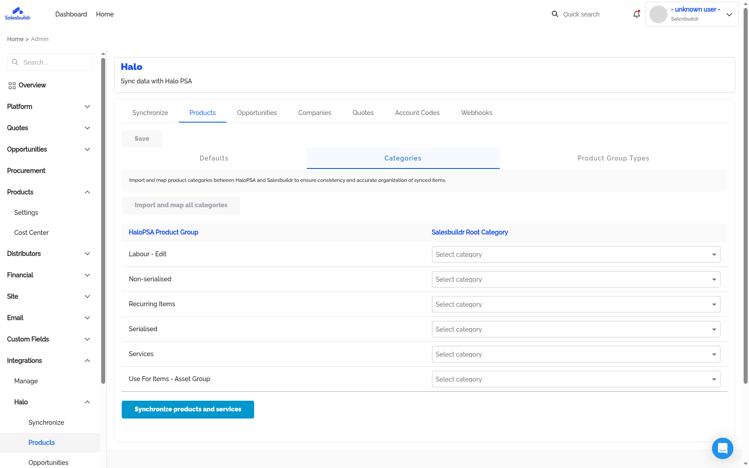Open Settings under Products
Image resolution: width=749 pixels, height=468 pixels.
(x=26, y=213)
